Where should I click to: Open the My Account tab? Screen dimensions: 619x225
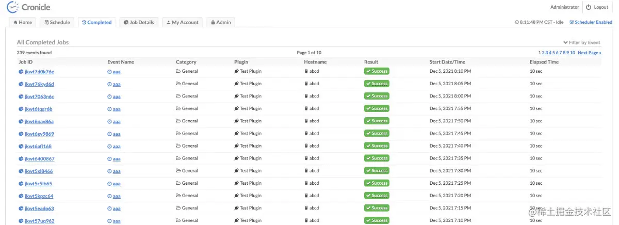[x=183, y=22]
